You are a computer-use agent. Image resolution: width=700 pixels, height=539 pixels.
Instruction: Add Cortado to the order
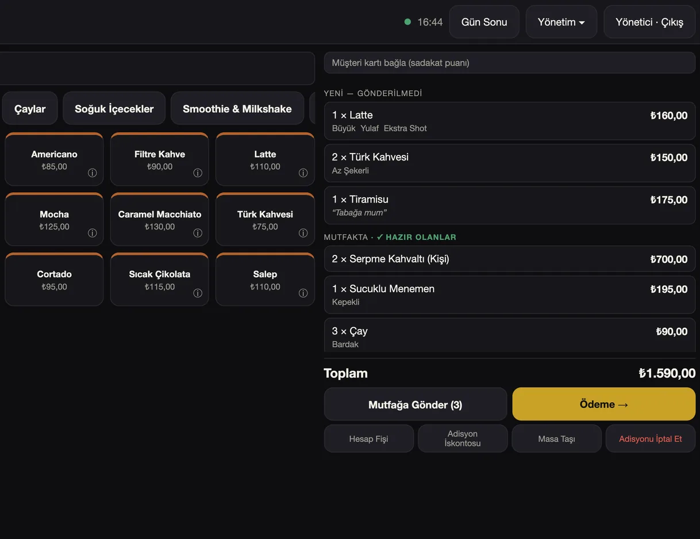pos(54,280)
